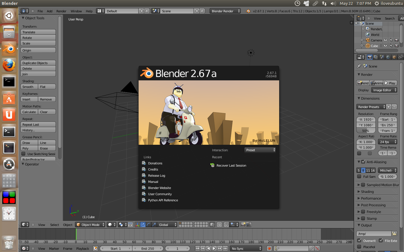Open the Object Mode dropdown
The width and height of the screenshot is (404, 252).
pyautogui.click(x=90, y=225)
